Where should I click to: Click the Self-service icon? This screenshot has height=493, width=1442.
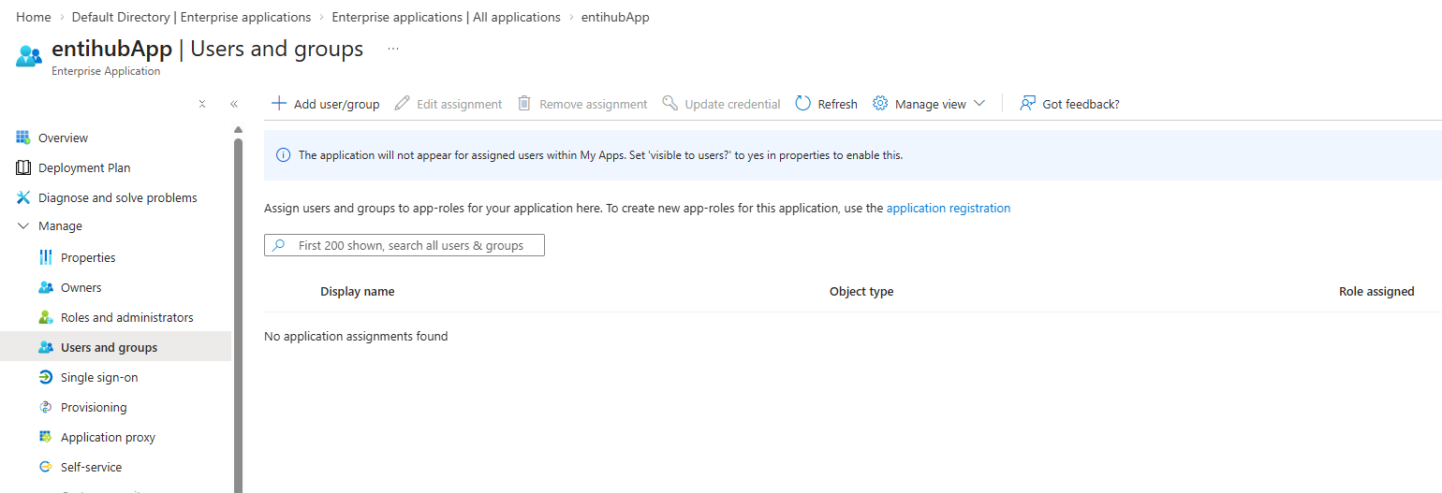click(x=46, y=467)
